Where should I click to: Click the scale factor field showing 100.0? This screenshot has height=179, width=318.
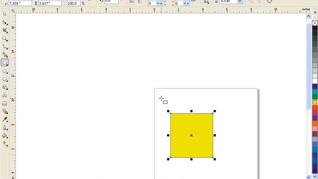pyautogui.click(x=74, y=3)
